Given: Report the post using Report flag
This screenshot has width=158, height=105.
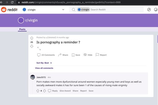Looking at the screenshot, I should [x=101, y=55].
